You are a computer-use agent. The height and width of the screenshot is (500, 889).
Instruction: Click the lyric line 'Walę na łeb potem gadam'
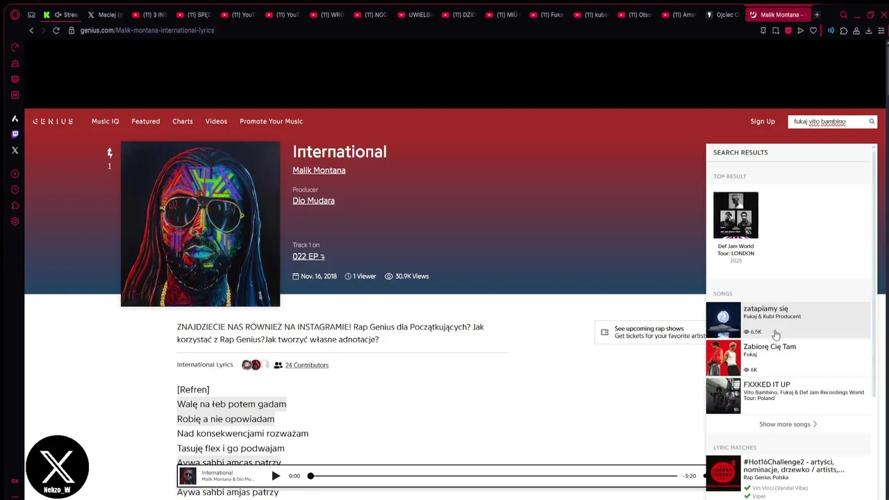click(x=231, y=404)
